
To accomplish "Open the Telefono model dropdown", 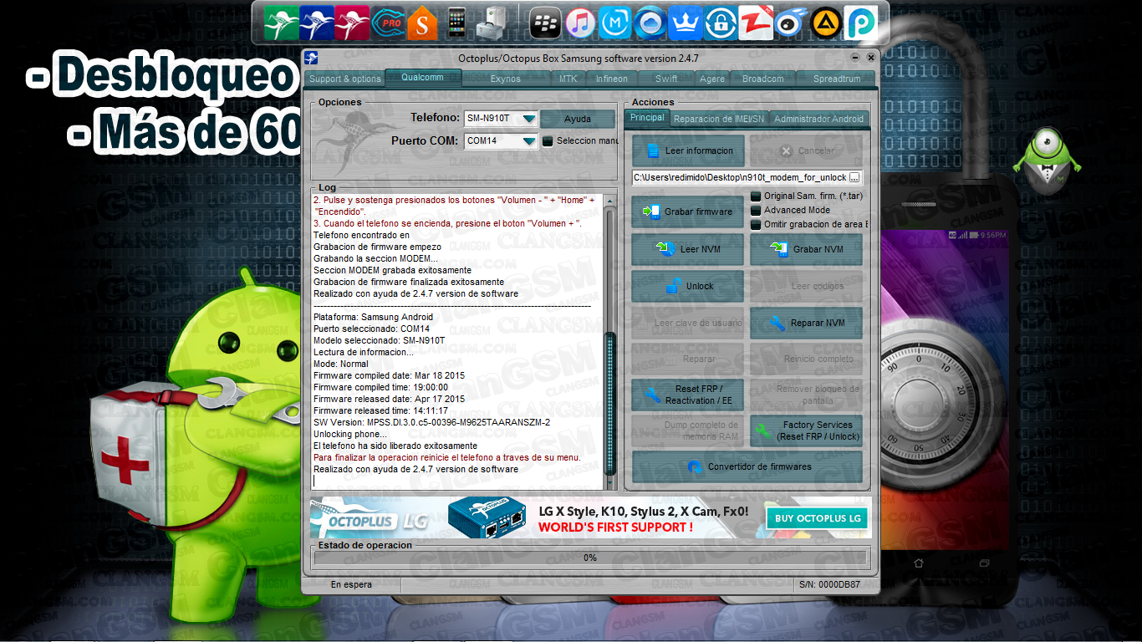I will [528, 119].
